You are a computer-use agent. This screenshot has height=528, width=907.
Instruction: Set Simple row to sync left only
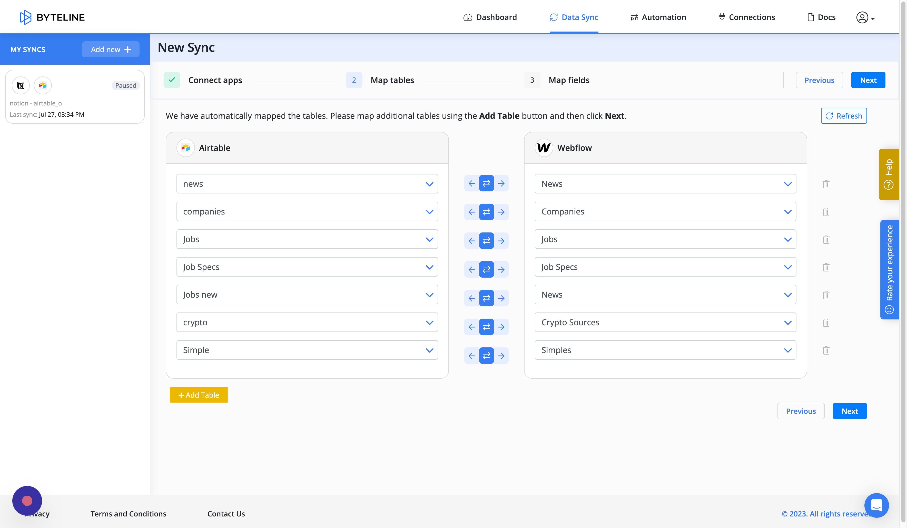[x=471, y=356]
